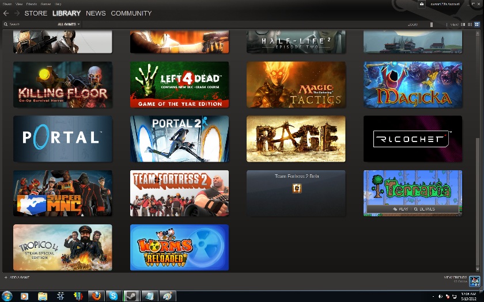Click the volume icon in system tray
The image size is (484, 302).
click(440, 296)
